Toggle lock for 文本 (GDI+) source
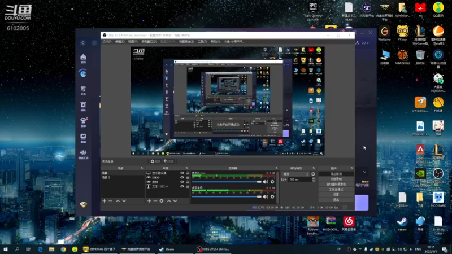 coord(188,186)
